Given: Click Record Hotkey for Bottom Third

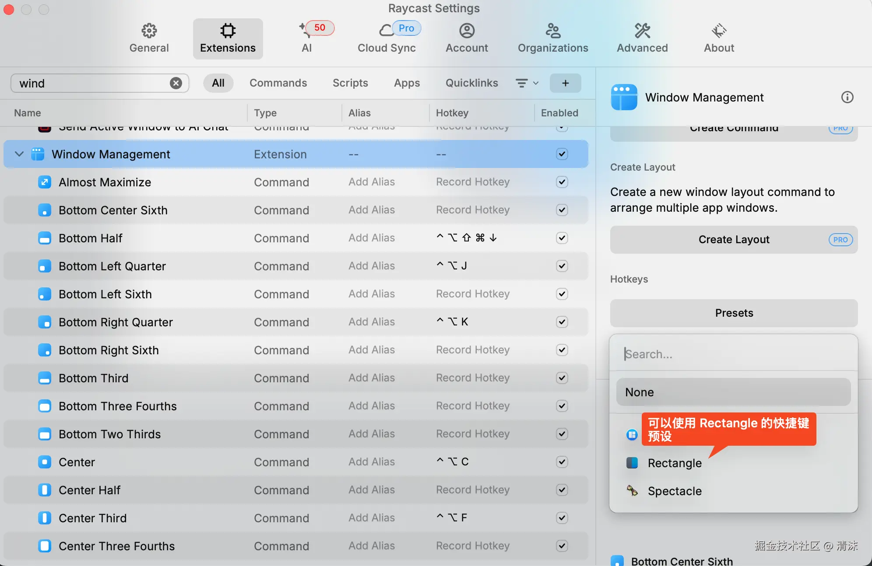Looking at the screenshot, I should tap(472, 378).
